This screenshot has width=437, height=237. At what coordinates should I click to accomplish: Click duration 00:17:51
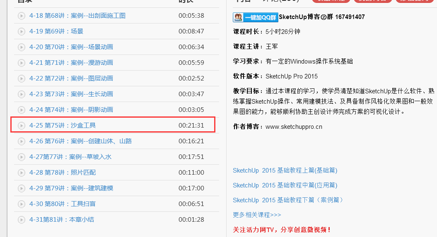pyautogui.click(x=191, y=157)
